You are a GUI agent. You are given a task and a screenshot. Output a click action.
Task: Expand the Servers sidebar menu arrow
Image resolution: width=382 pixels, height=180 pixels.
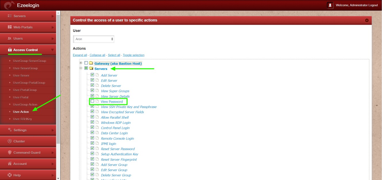[x=53, y=16]
